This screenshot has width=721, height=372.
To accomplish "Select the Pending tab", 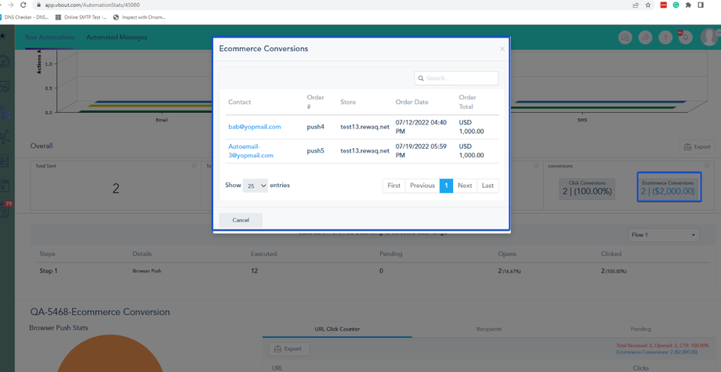I will (640, 329).
